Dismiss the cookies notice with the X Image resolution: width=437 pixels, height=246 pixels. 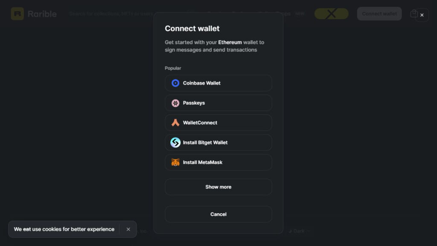coord(128,229)
